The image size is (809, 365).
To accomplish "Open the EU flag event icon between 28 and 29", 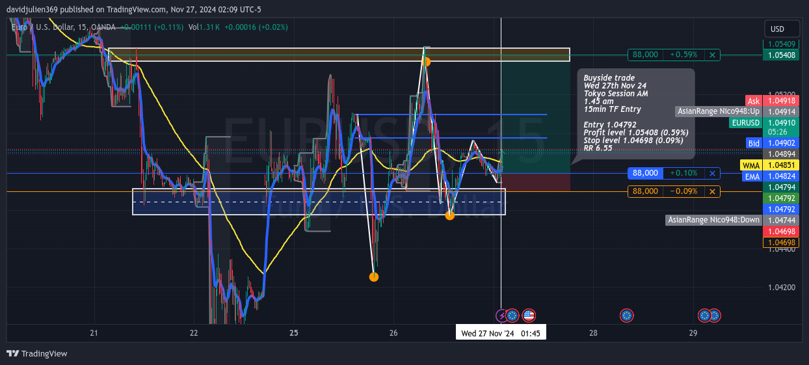I will point(627,316).
